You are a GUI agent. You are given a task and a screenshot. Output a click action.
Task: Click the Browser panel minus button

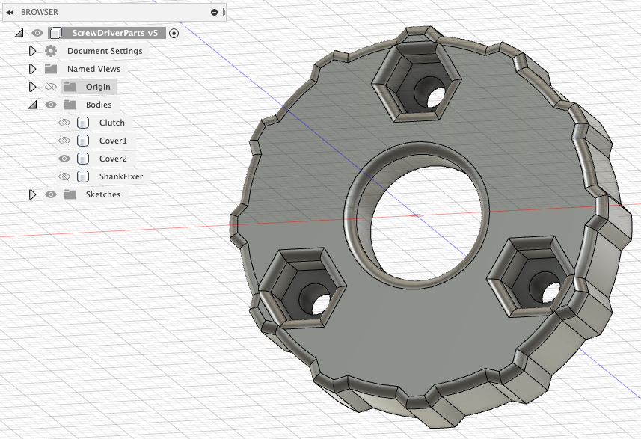pos(214,13)
